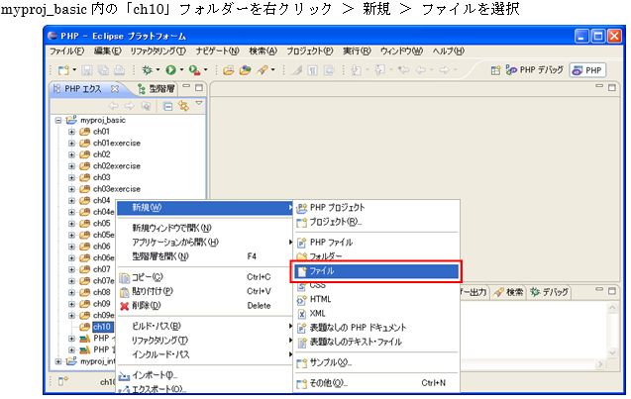Collapse the myproj_basic project node

59,120
